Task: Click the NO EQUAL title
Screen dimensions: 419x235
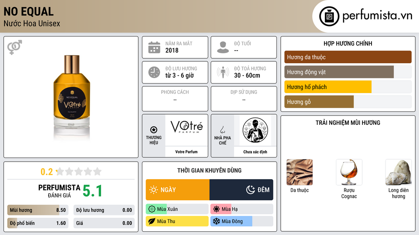Action: (x=29, y=12)
